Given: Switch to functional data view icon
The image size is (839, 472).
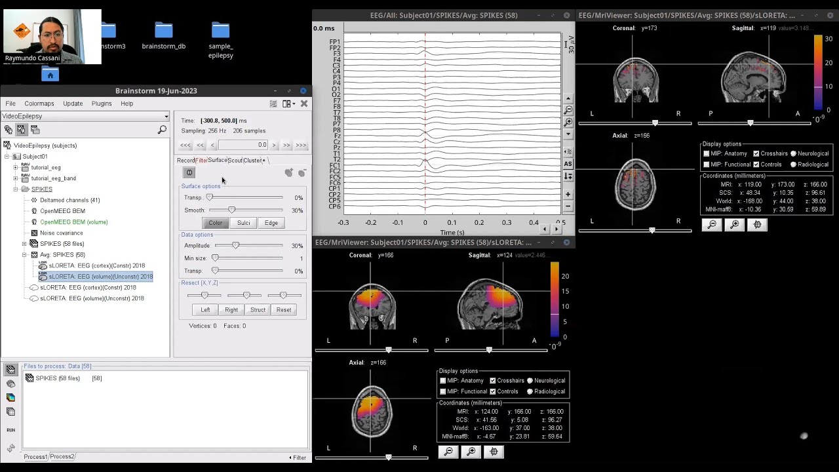Looking at the screenshot, I should pos(21,130).
